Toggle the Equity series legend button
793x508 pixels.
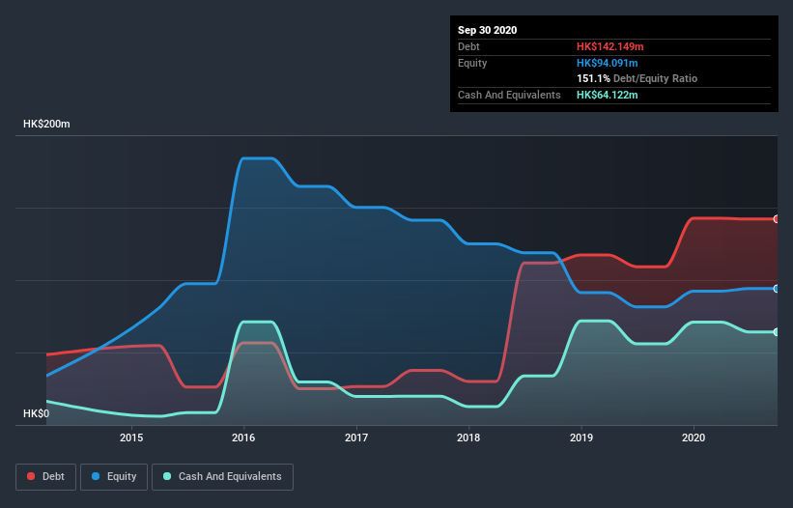114,477
